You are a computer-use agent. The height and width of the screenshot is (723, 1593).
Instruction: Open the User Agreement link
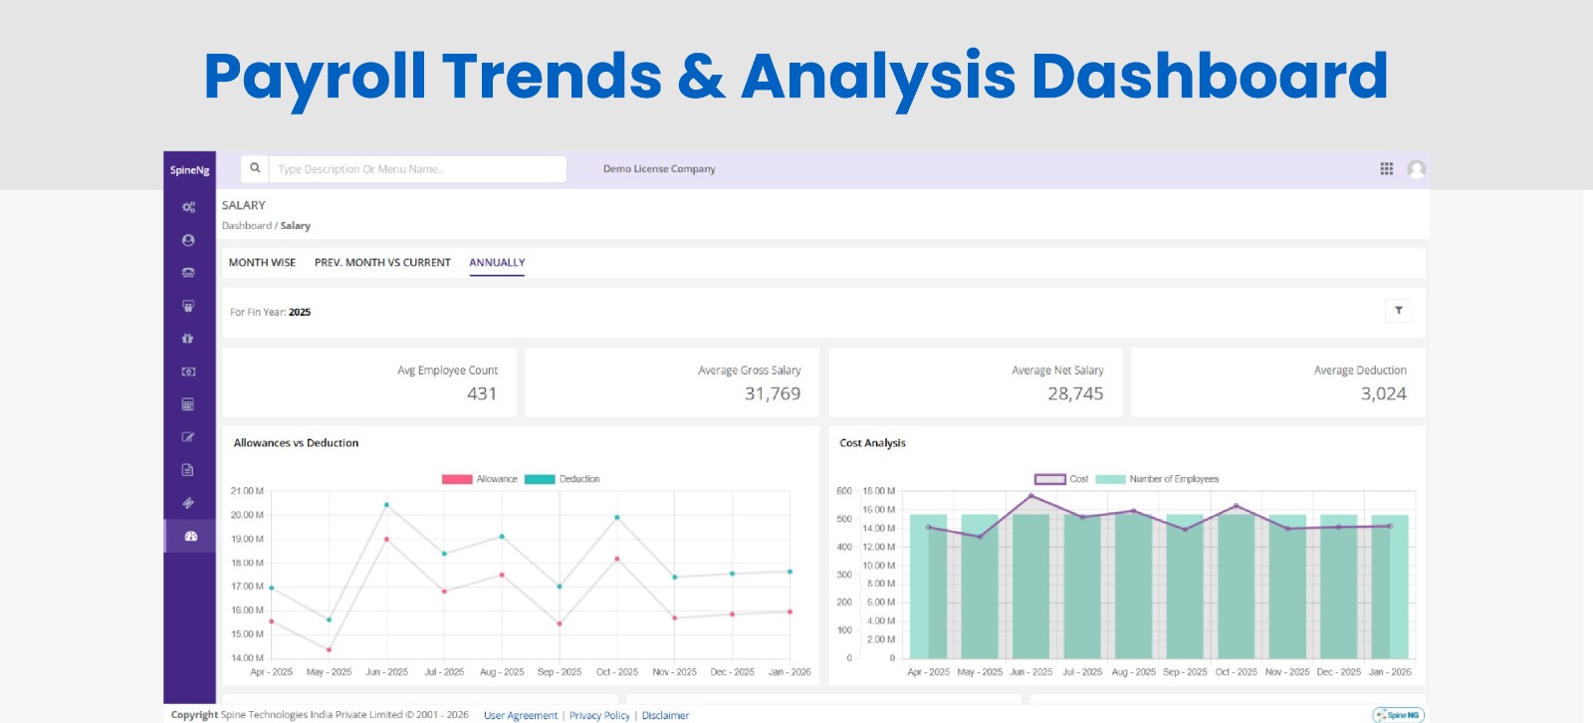pos(521,715)
